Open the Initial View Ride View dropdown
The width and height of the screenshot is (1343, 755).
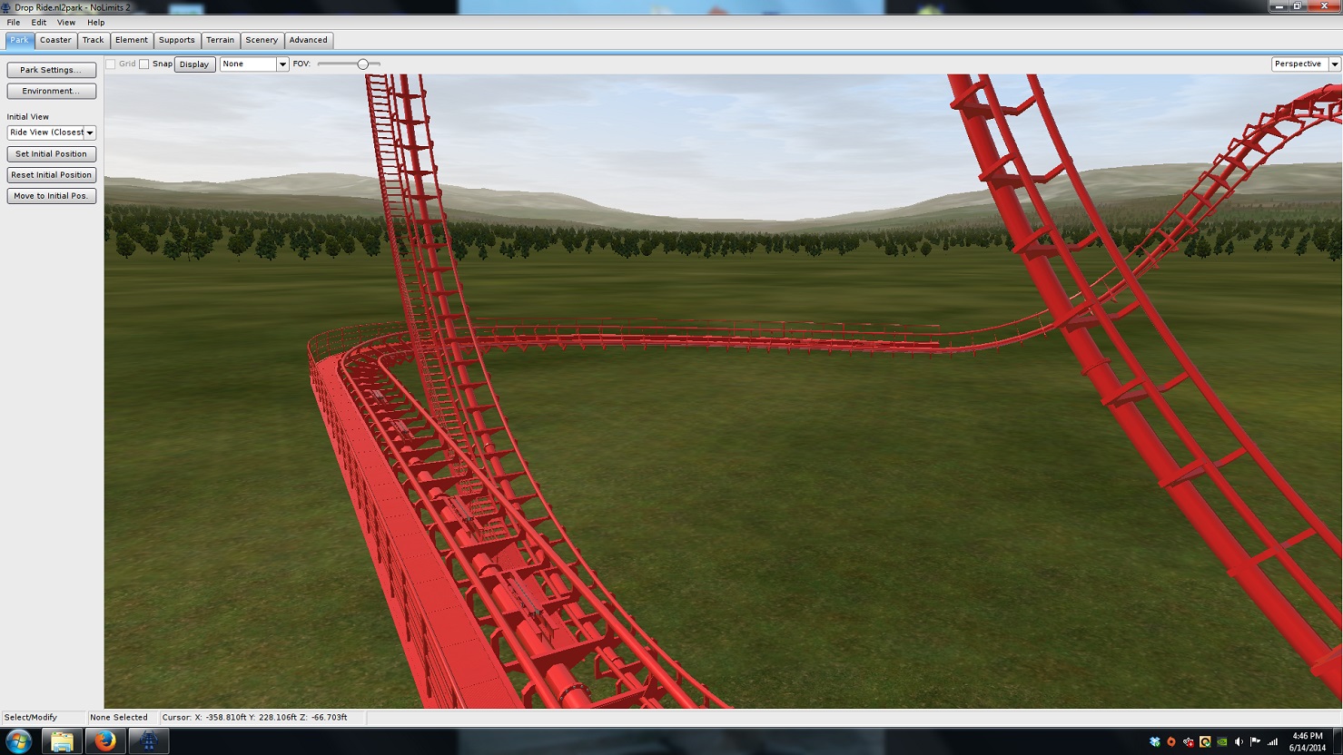tap(90, 132)
